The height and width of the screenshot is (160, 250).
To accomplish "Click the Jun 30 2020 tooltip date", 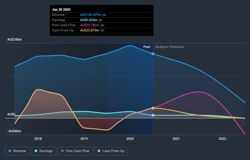I will (x=61, y=9).
